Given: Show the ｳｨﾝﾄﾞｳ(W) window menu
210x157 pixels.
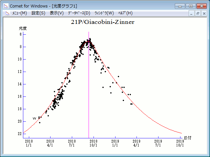Looking at the screenshot, I should [x=104, y=13].
